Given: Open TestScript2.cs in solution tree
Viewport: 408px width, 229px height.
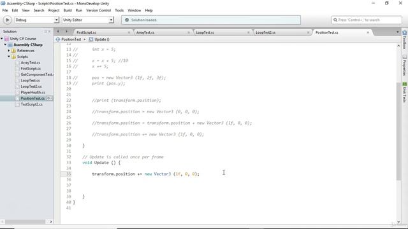Looking at the screenshot, I should tap(31, 104).
